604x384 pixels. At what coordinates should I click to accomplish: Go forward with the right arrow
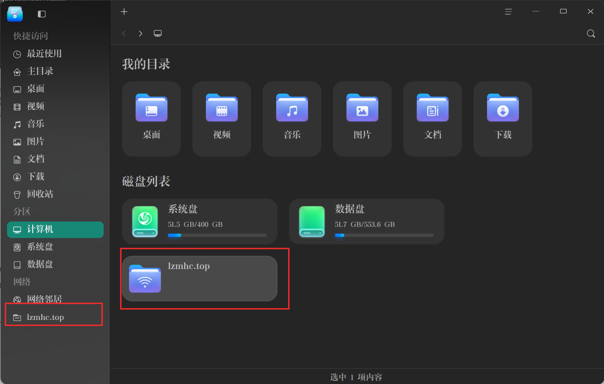pos(141,33)
